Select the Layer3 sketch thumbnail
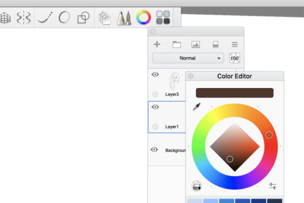 [175, 81]
